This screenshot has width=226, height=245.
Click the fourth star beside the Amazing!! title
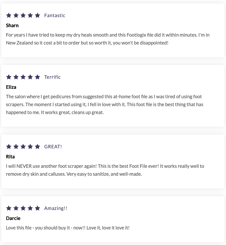[x=30, y=208]
